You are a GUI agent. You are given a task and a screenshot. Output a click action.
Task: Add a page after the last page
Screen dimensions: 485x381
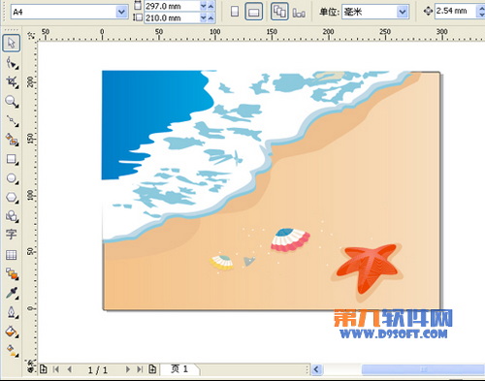(152, 369)
